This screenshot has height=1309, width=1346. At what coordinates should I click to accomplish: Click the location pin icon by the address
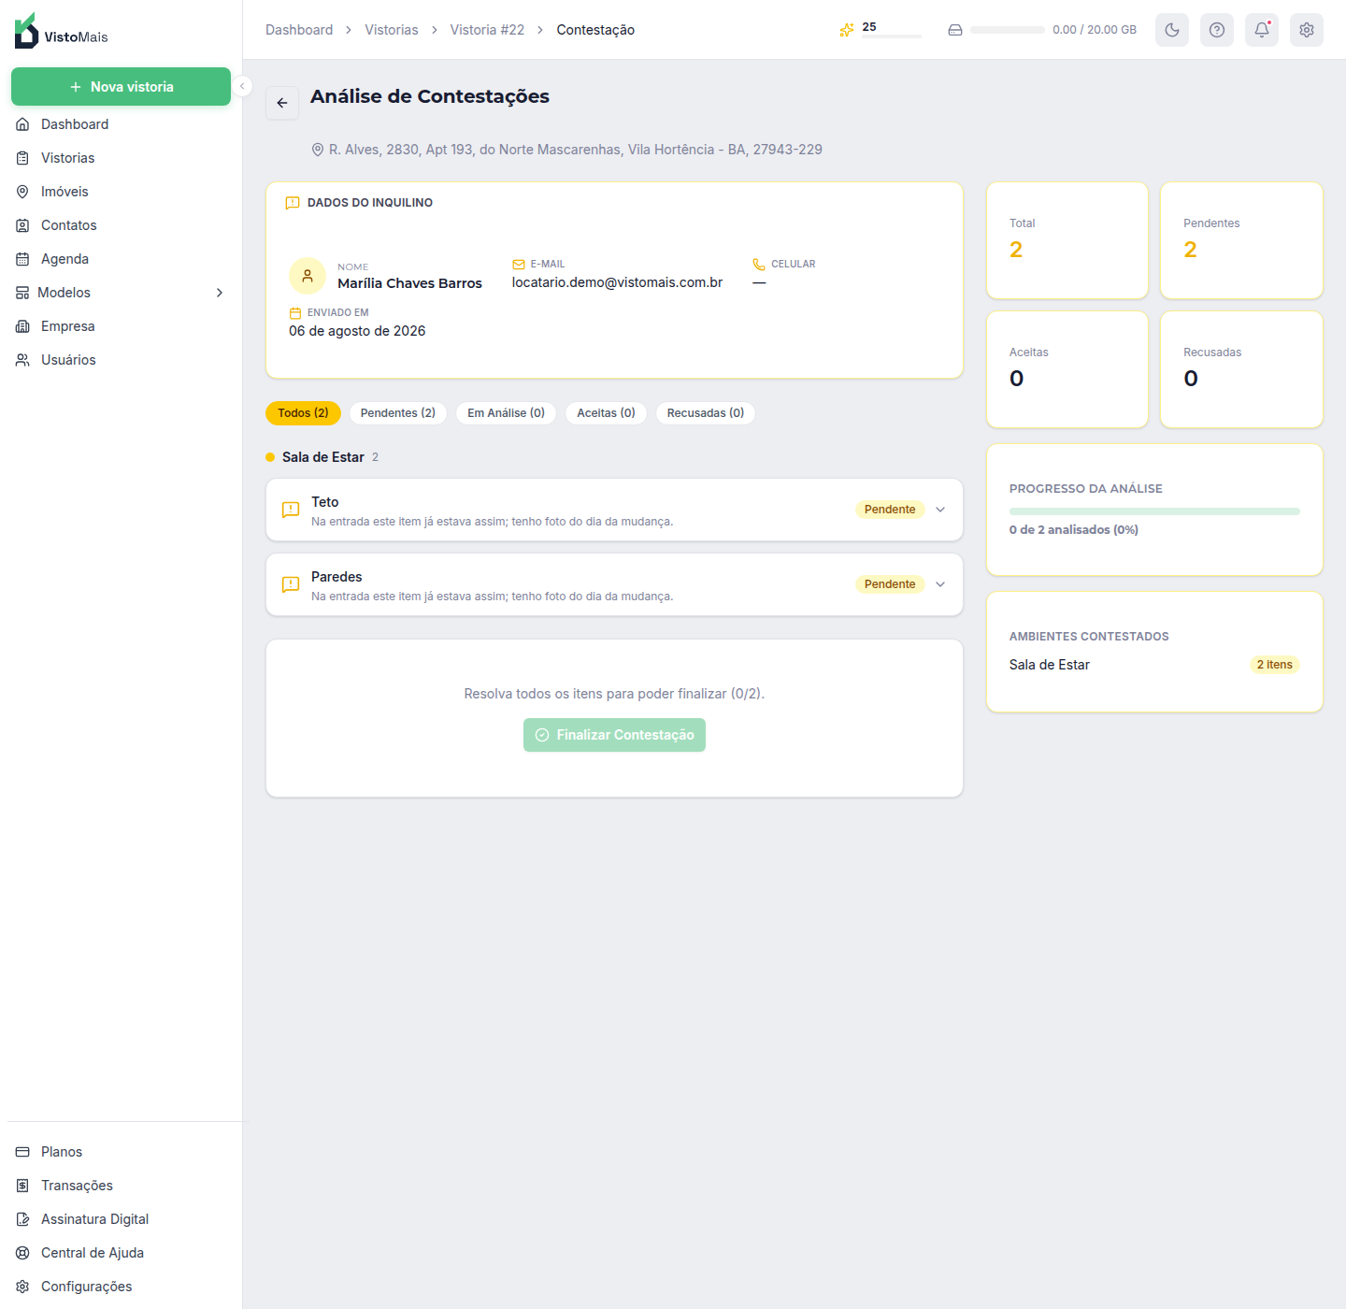coord(318,150)
